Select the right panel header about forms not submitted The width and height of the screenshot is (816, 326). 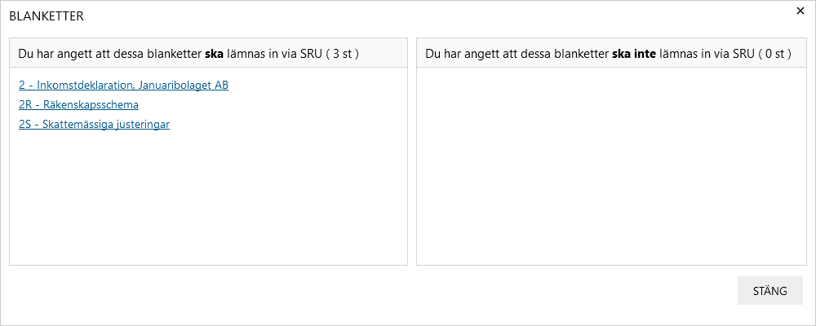click(611, 53)
